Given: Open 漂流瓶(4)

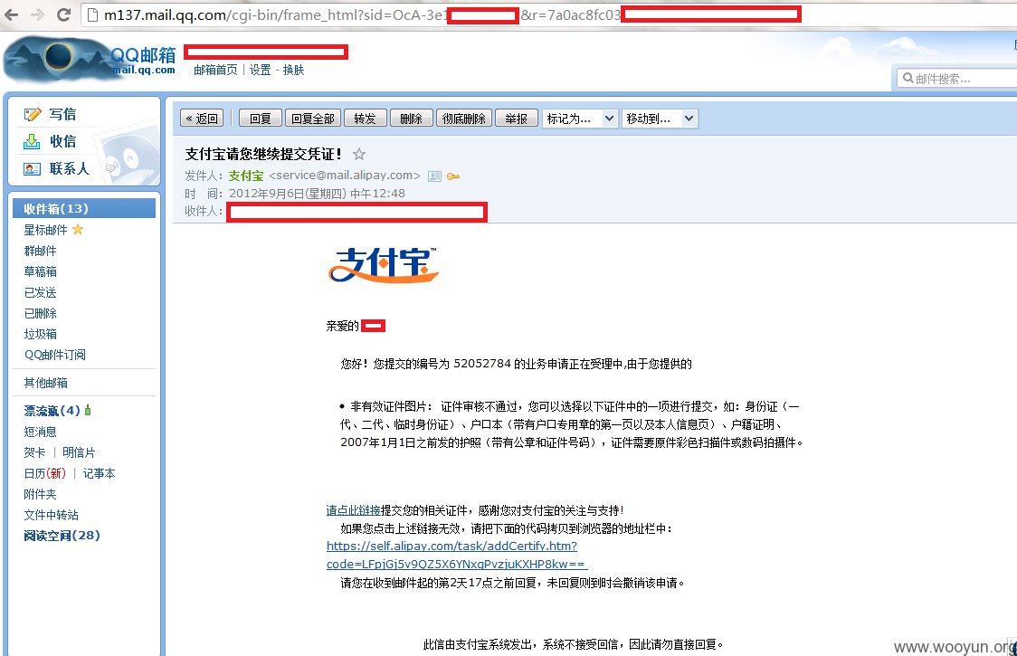Looking at the screenshot, I should pos(52,411).
